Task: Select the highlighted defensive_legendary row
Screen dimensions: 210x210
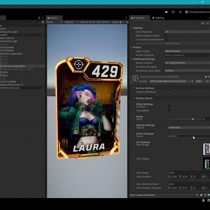Action: pyautogui.click(x=22, y=66)
